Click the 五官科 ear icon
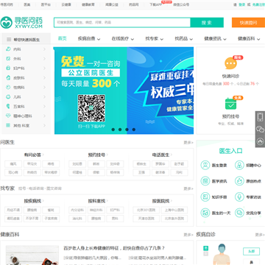Viewport: 265px width, 265px height. click(x=8, y=106)
